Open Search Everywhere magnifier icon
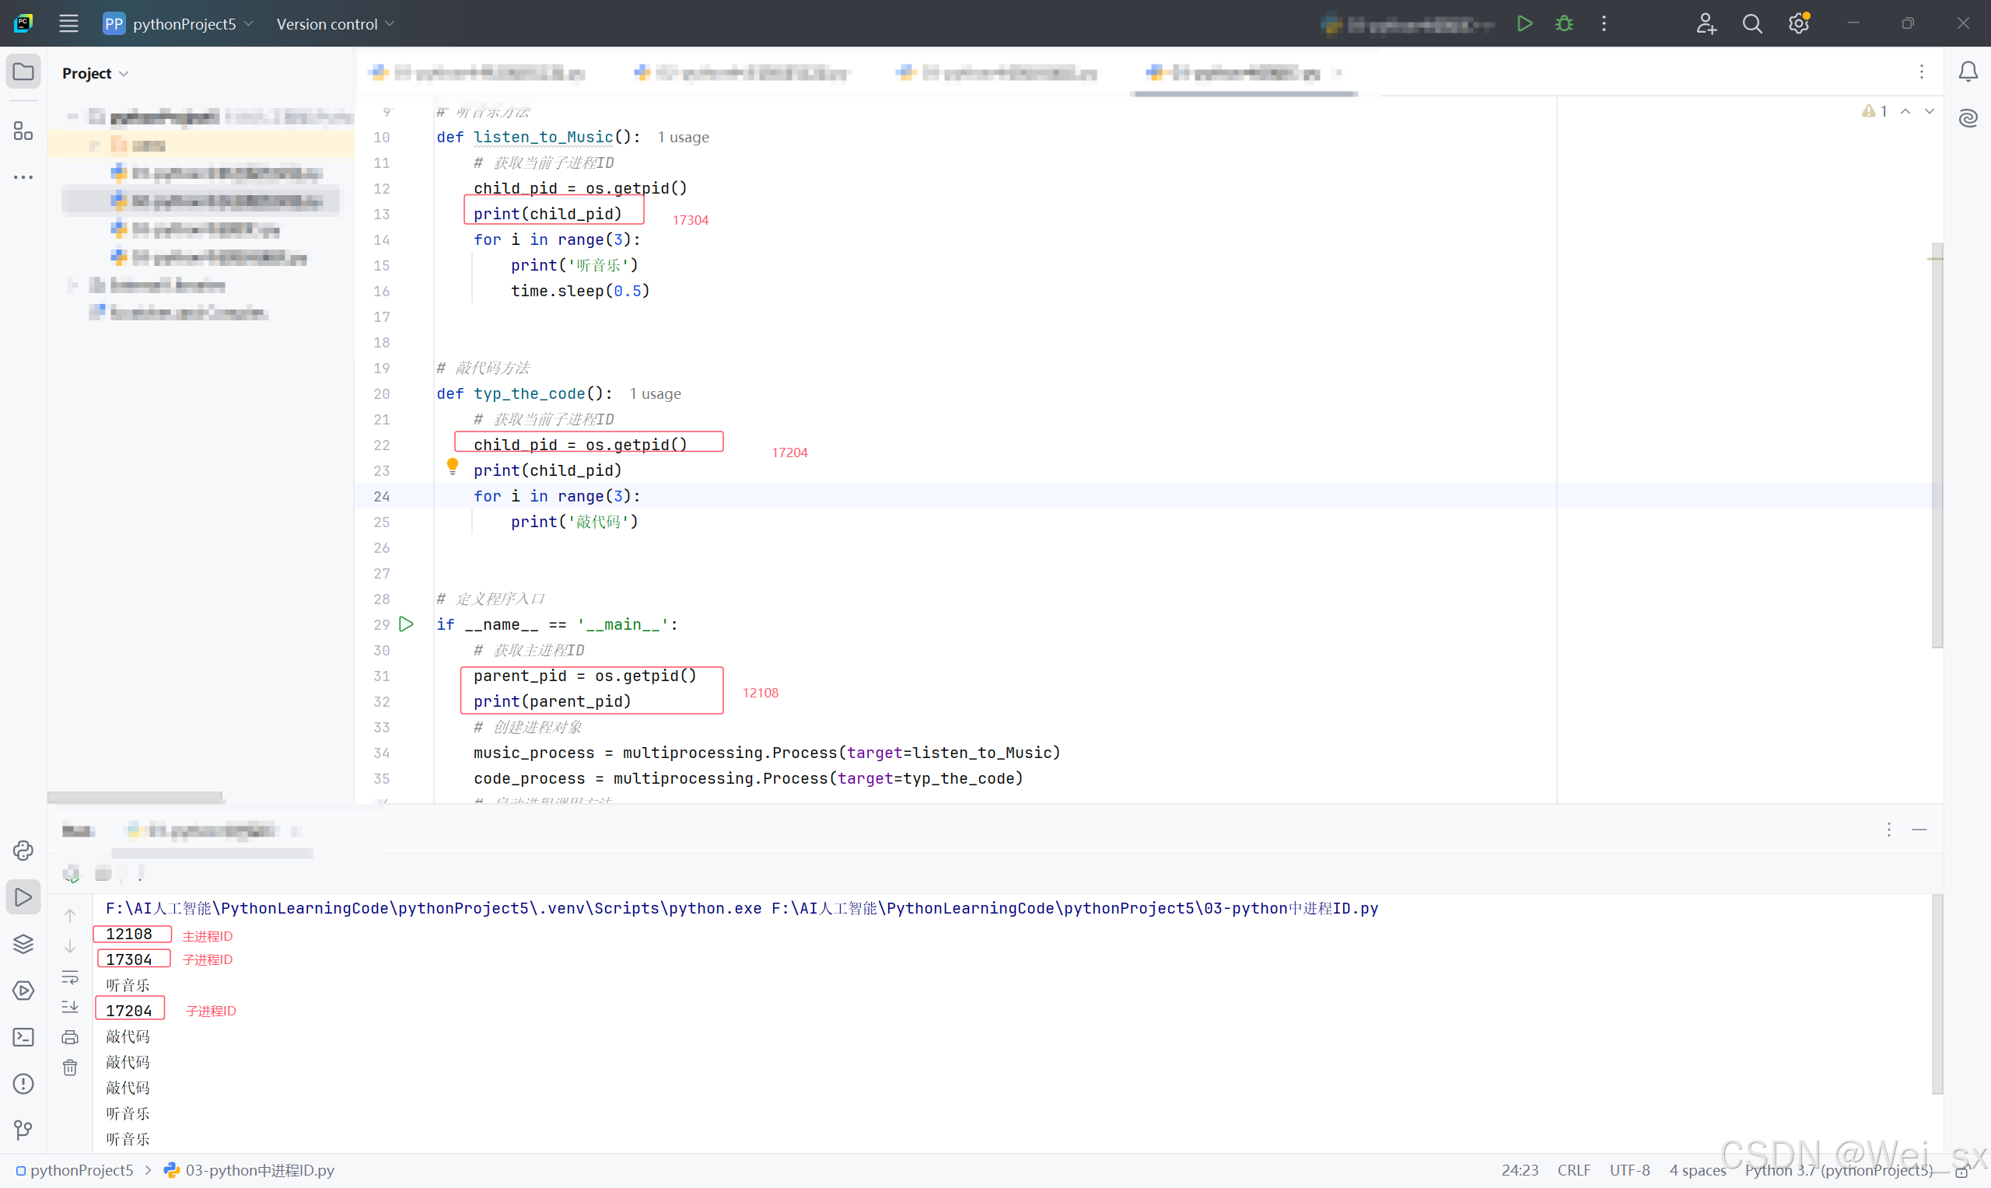Screen dimensions: 1991x1188 pos(1751,23)
